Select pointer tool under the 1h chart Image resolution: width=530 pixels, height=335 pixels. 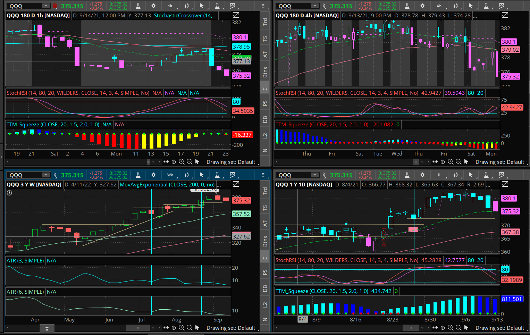coord(197,162)
